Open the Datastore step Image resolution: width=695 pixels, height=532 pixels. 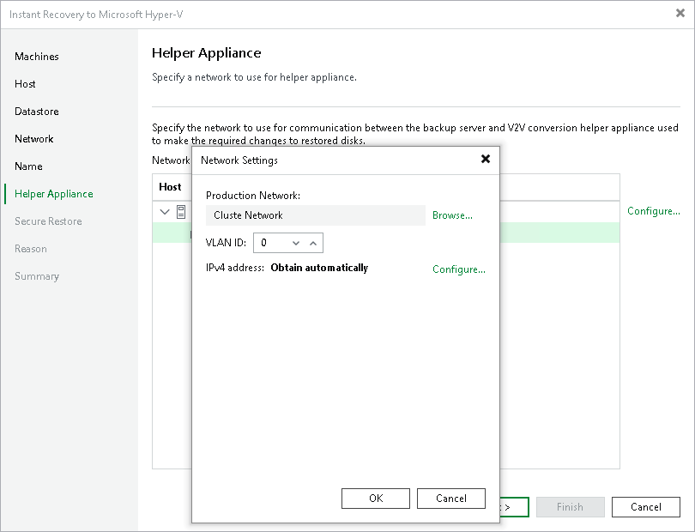37,112
